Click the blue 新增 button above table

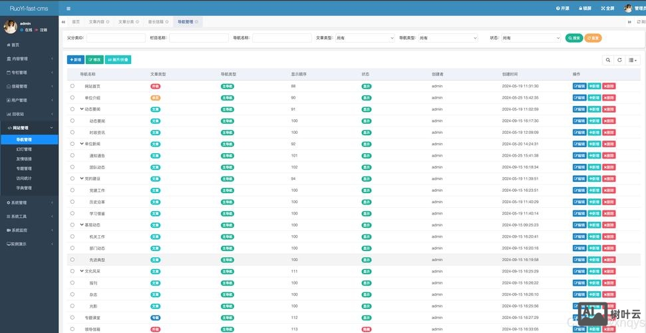click(x=76, y=60)
